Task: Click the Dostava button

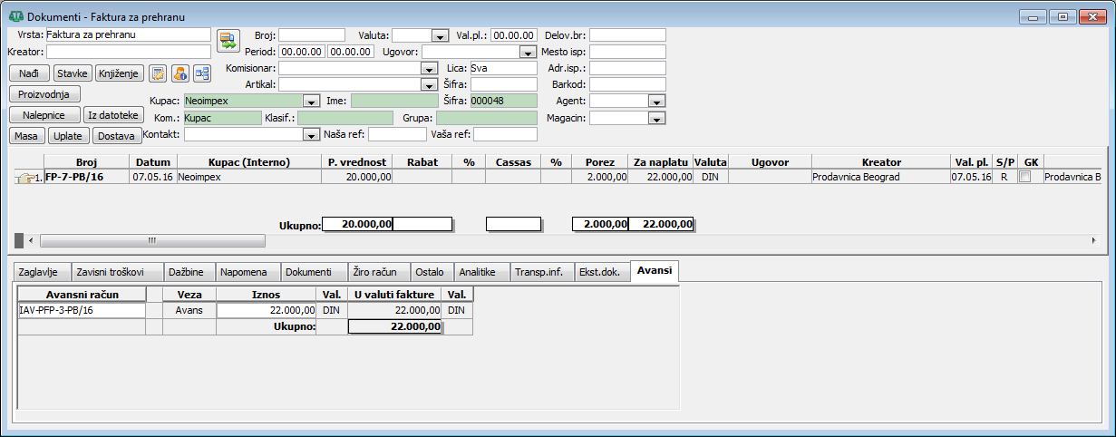Action: pyautogui.click(x=117, y=136)
